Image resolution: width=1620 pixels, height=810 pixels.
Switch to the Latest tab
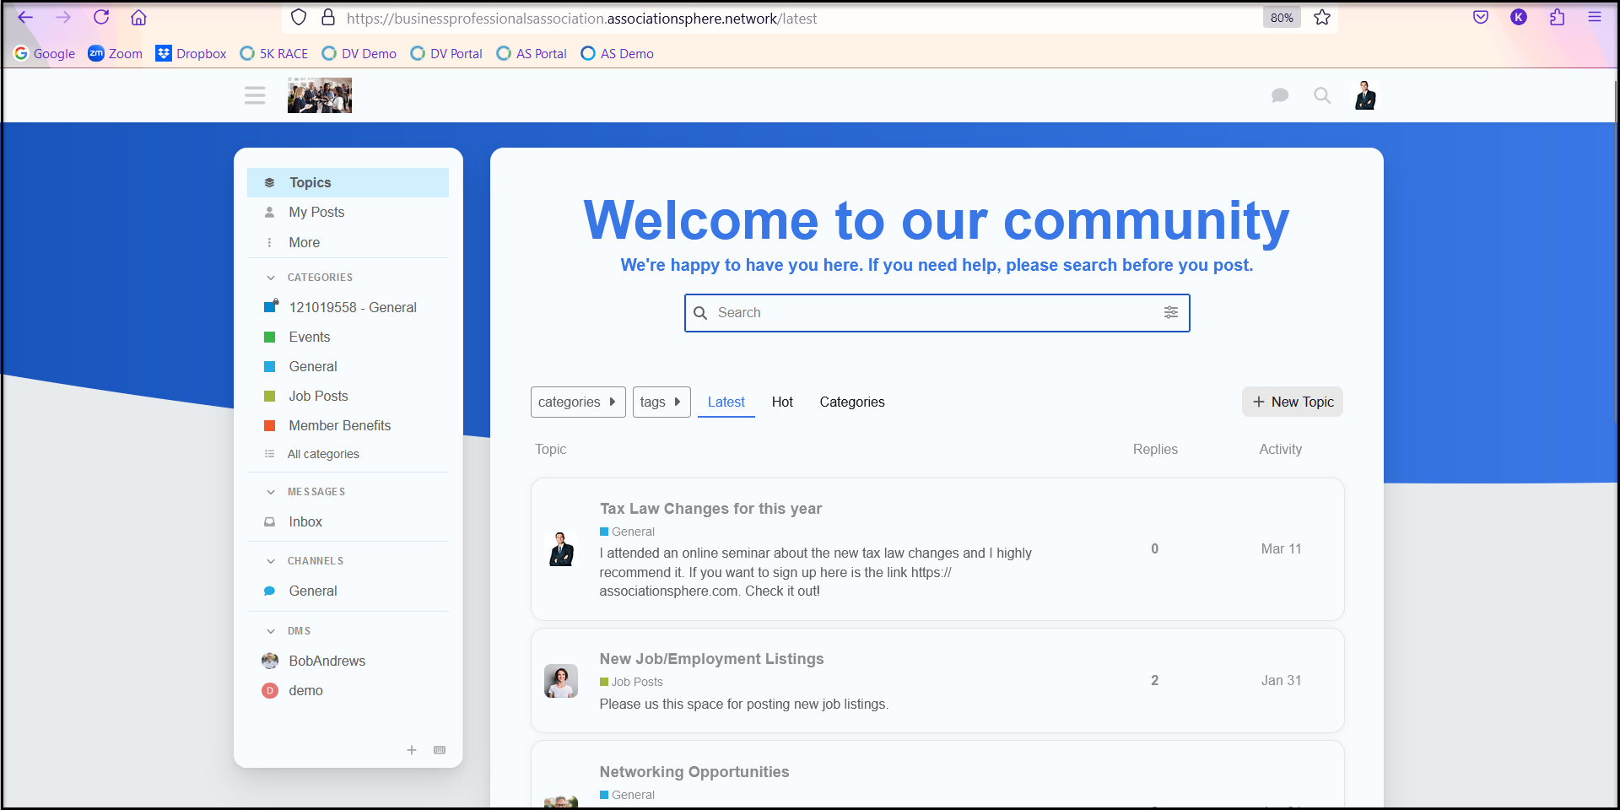[726, 402]
